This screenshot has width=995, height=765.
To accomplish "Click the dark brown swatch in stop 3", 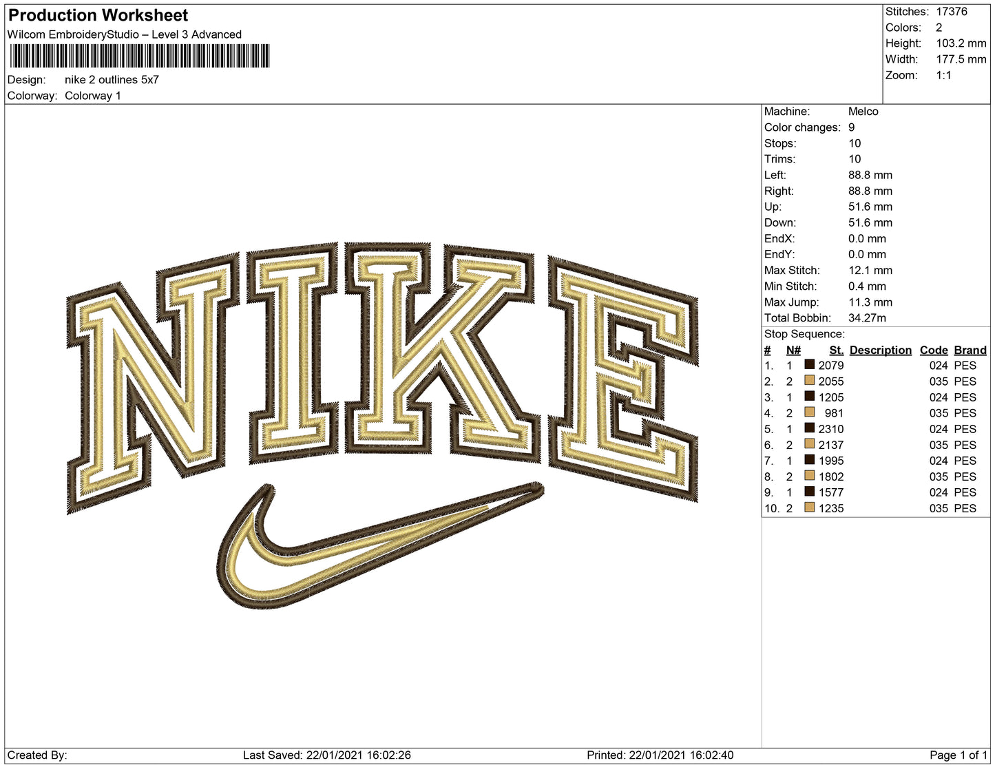I will point(810,397).
